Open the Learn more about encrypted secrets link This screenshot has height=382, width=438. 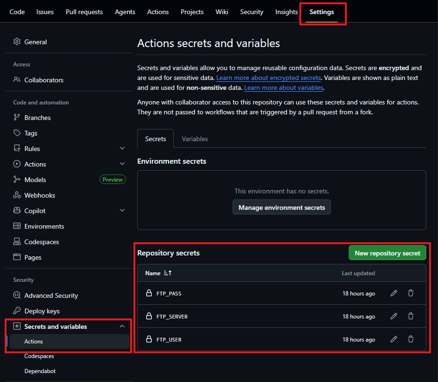tap(268, 78)
